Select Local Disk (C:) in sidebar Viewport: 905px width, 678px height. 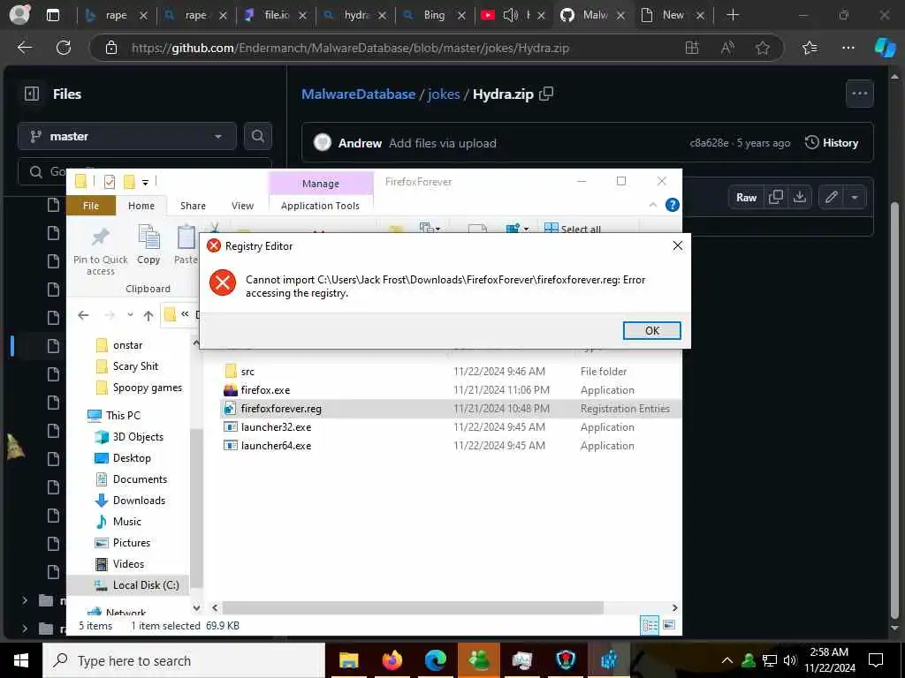(x=146, y=584)
